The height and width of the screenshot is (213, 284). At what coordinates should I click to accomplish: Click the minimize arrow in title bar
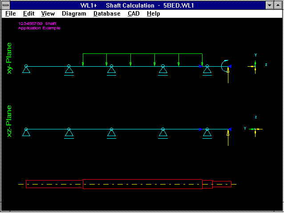[x=269, y=5]
